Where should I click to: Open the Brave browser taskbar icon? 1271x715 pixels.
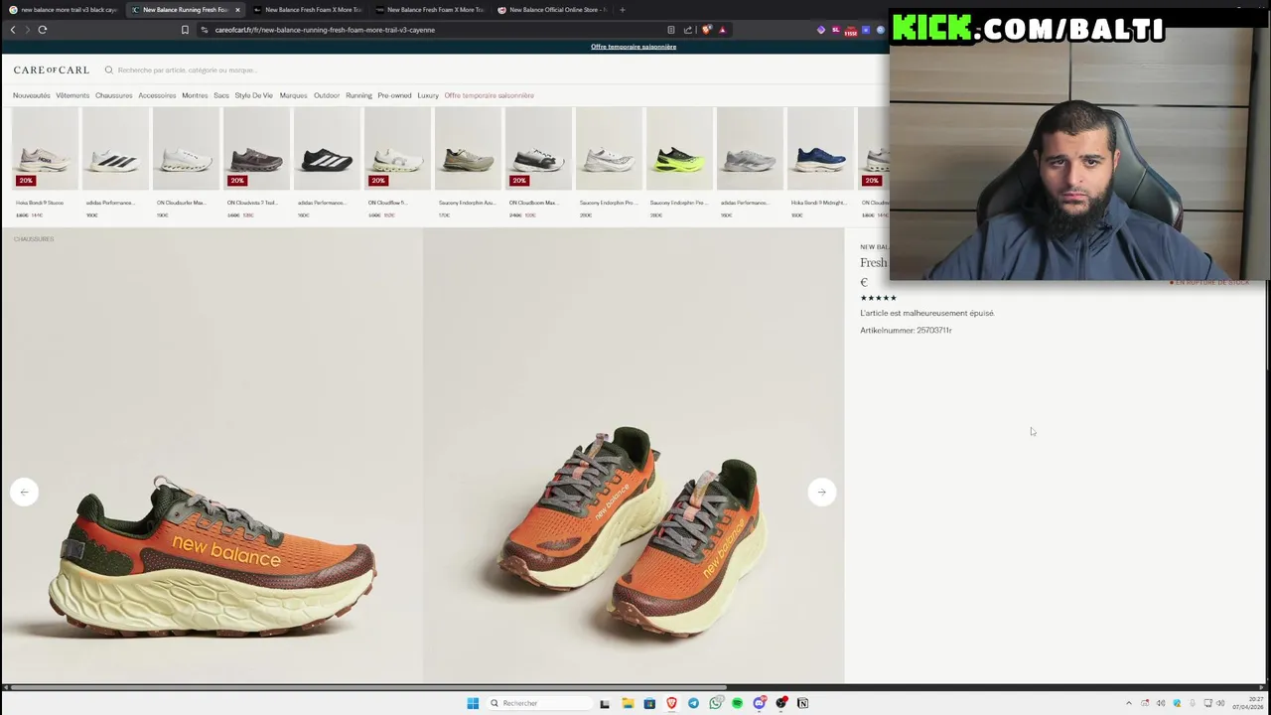point(671,703)
